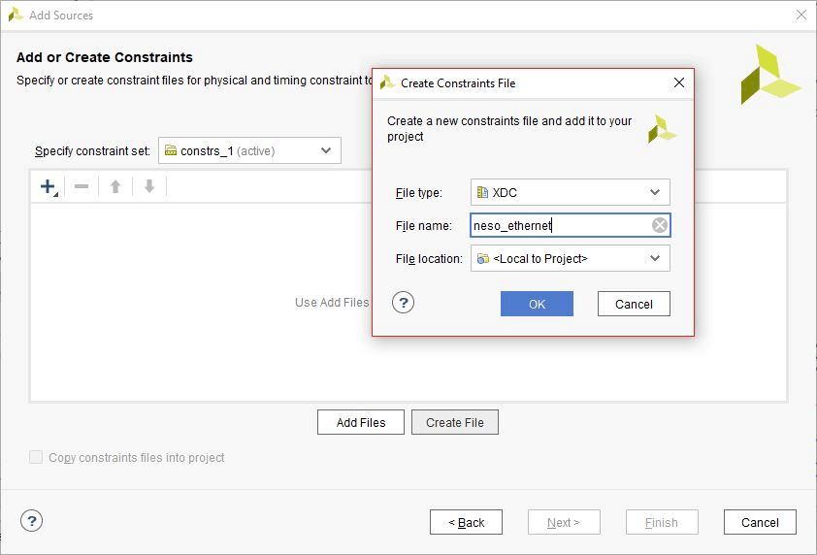817x555 pixels.
Task: Close the Add Sources window
Action: [801, 16]
